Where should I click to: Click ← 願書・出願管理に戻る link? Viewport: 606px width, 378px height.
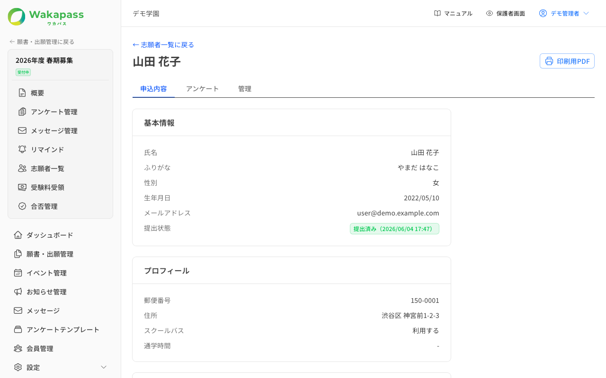coord(42,42)
